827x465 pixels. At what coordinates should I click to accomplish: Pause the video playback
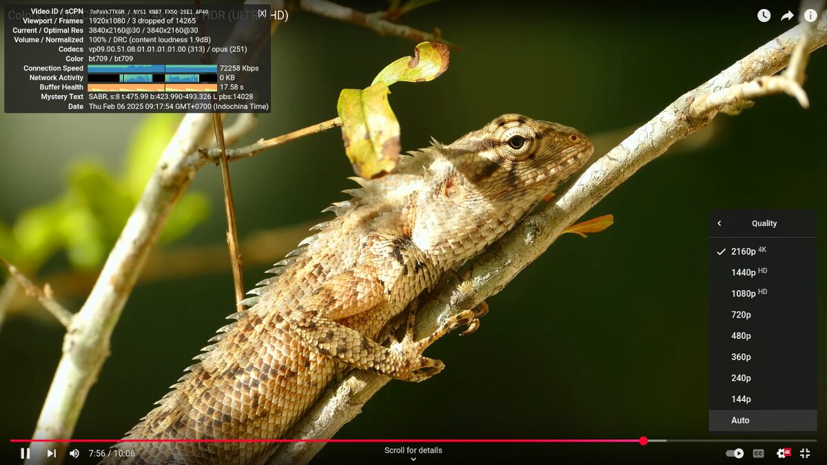point(25,453)
